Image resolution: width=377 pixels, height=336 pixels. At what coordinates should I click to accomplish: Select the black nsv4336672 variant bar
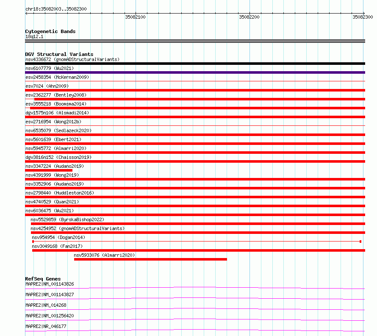pyautogui.click(x=195, y=64)
